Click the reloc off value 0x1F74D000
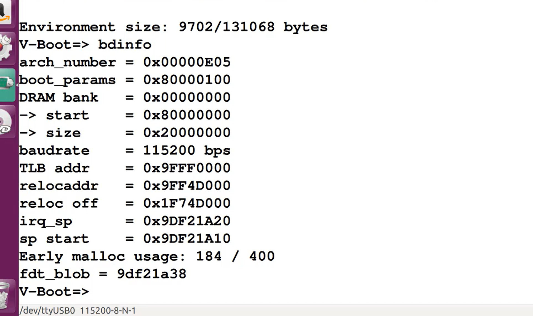Image resolution: width=533 pixels, height=316 pixels. 187,203
